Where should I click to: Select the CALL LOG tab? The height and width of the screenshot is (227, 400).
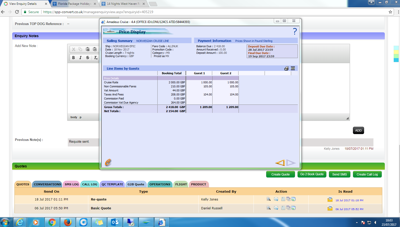pos(90,184)
